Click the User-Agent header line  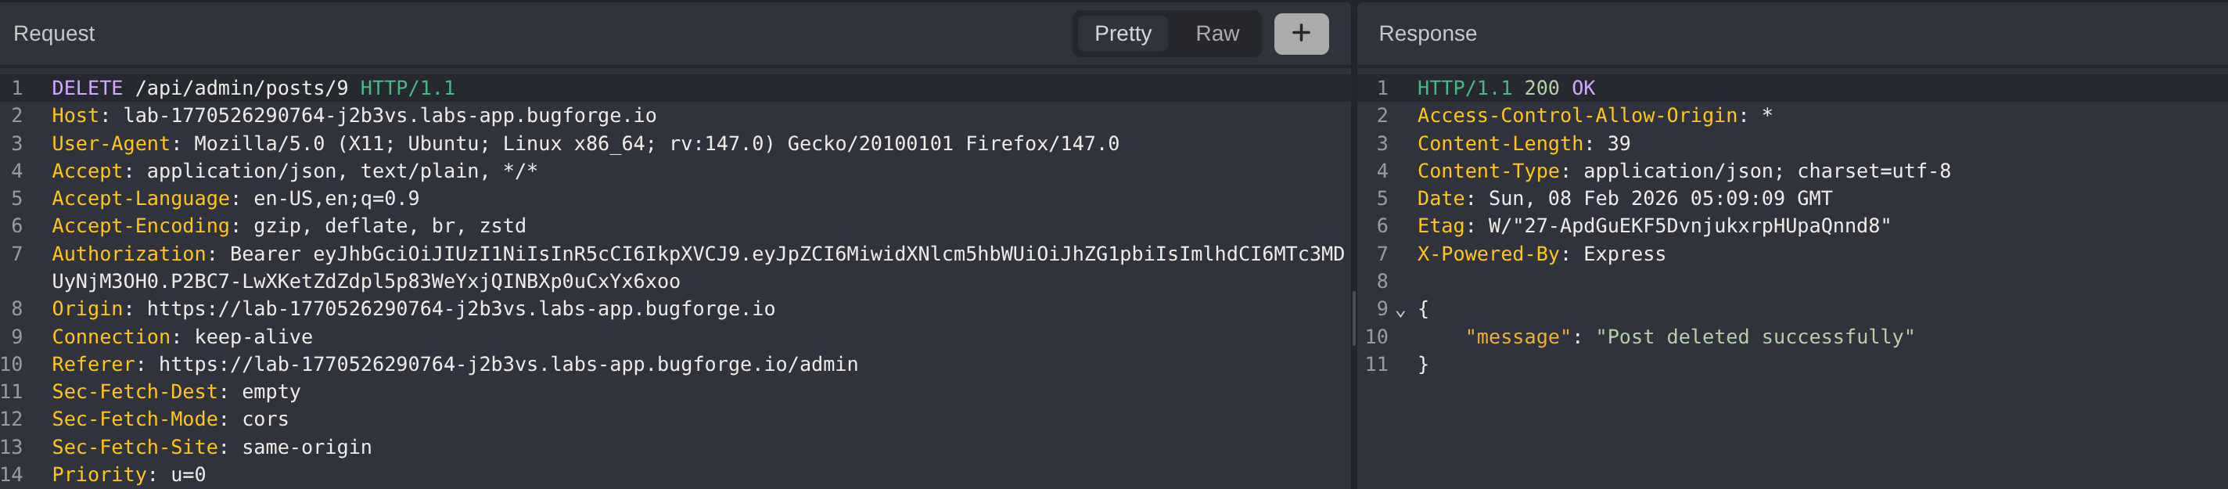(584, 144)
